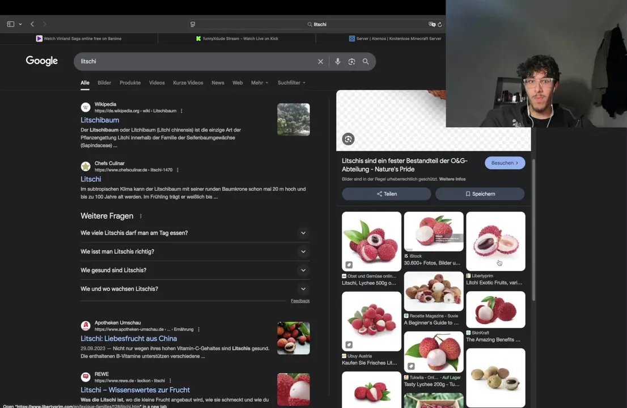Viewport: 627px width, 408px height.
Task: Click the Lens search icon on preview image
Action: (x=348, y=139)
